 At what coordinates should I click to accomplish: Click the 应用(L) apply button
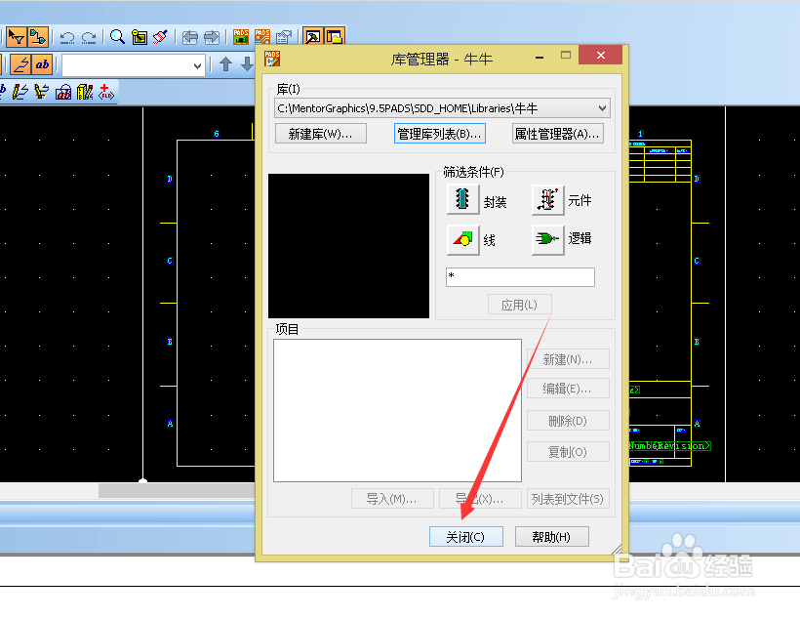[x=519, y=305]
